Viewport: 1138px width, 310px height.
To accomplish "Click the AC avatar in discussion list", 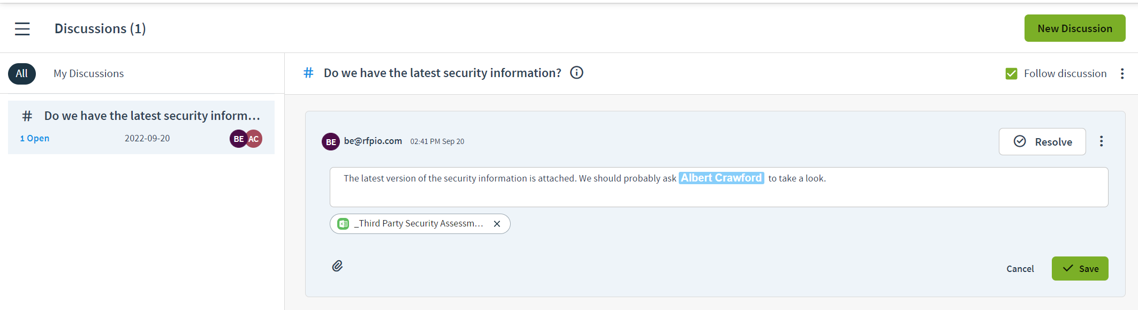I will [x=254, y=139].
